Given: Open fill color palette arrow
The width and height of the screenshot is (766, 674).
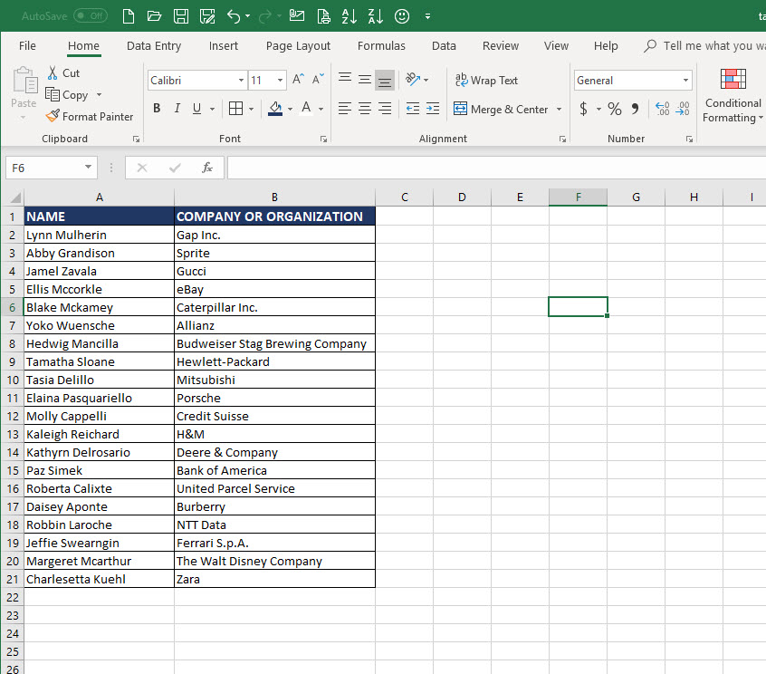Looking at the screenshot, I should pyautogui.click(x=290, y=109).
